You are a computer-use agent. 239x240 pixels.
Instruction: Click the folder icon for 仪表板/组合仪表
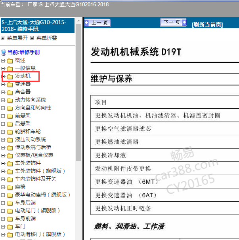(x=10, y=156)
